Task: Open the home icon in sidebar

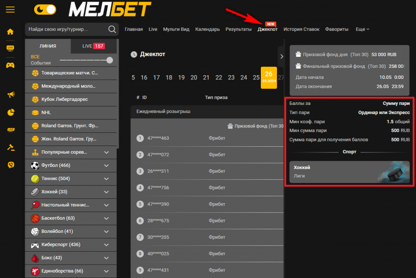Action: 10,32
